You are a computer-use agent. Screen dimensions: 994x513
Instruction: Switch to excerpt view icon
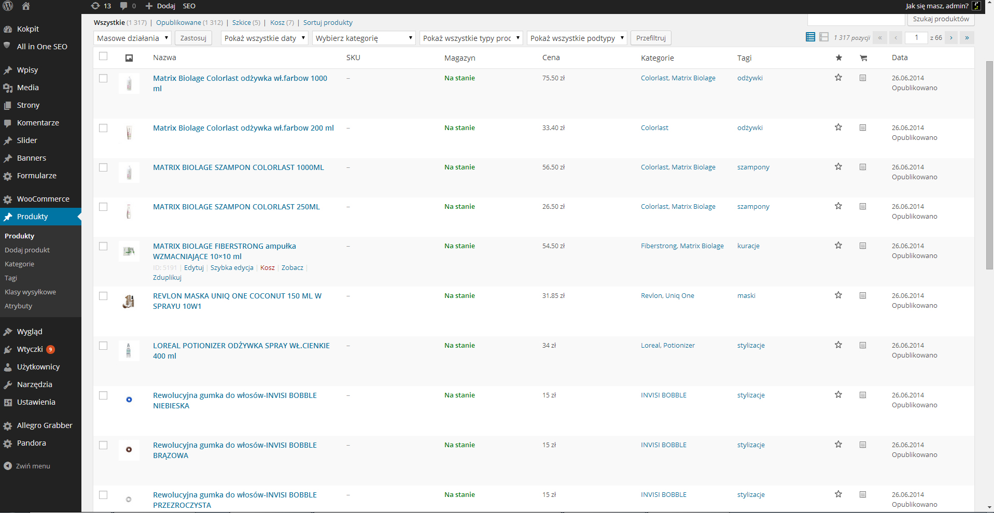[x=824, y=37]
